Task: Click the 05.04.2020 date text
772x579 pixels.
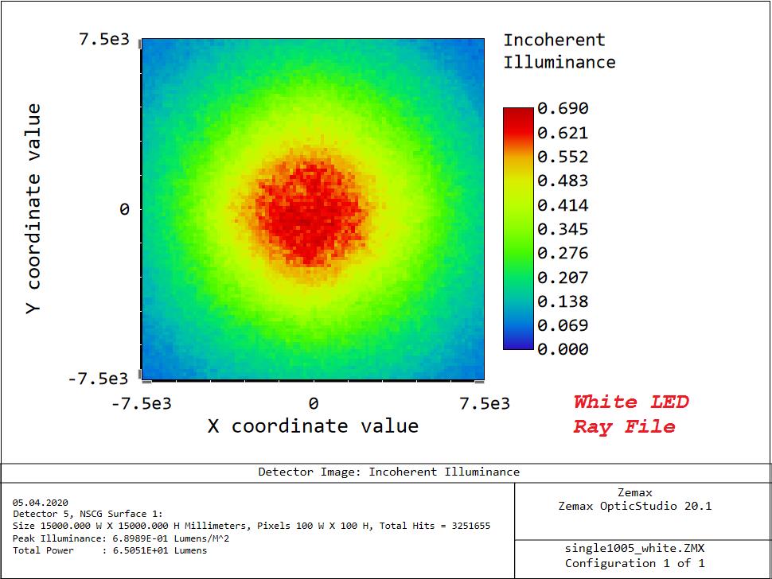Action: 41,503
